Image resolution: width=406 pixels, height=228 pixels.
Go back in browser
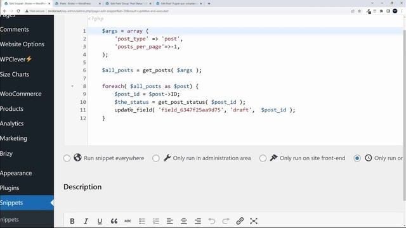pos(5,11)
